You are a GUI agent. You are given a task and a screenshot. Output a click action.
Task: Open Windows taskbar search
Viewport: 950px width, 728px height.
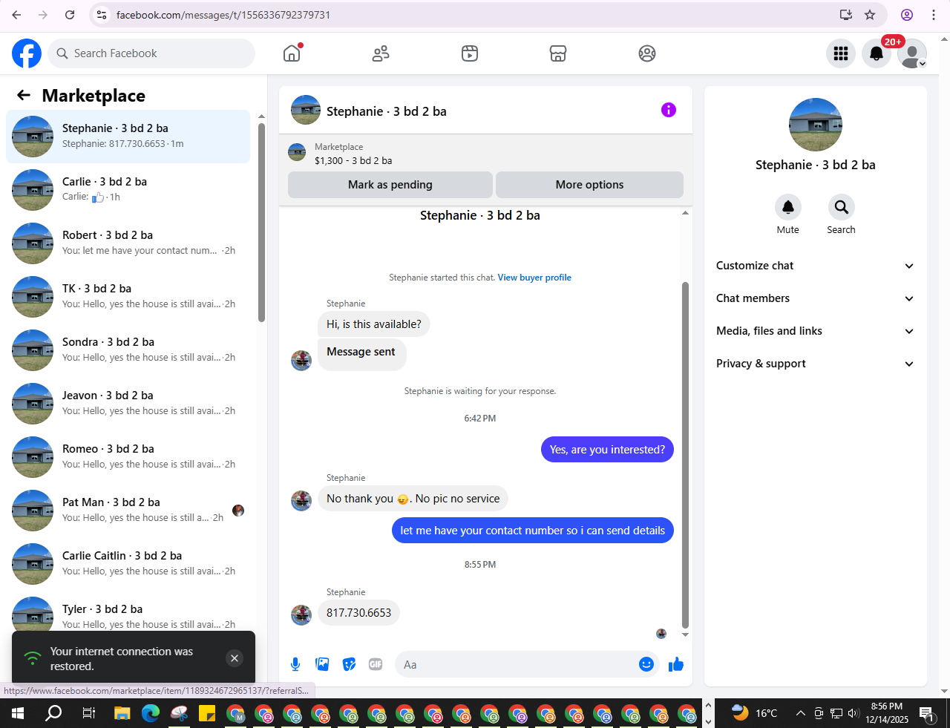click(x=53, y=714)
